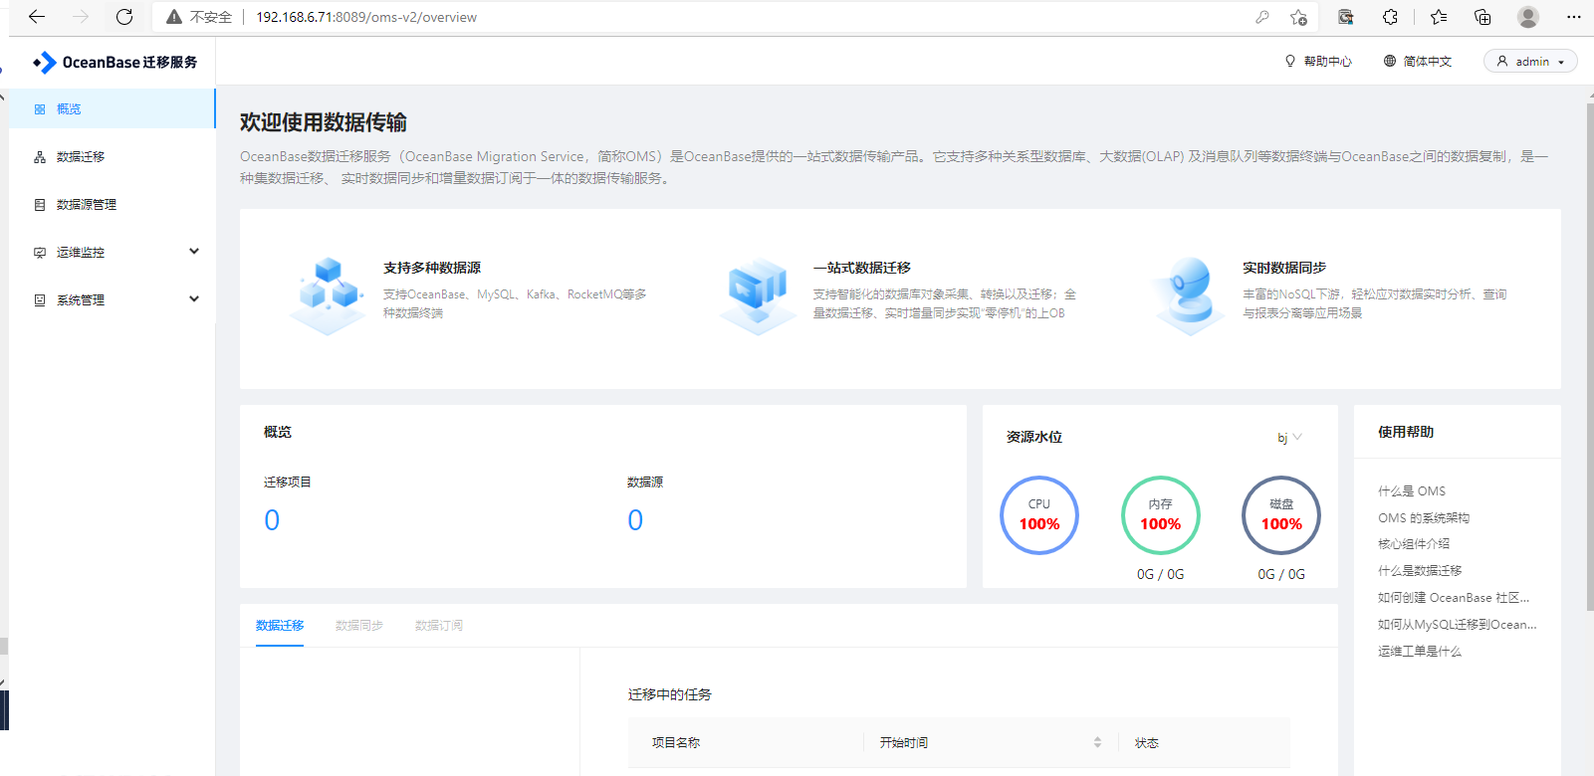Switch to the 数据订阅 tab

439,626
